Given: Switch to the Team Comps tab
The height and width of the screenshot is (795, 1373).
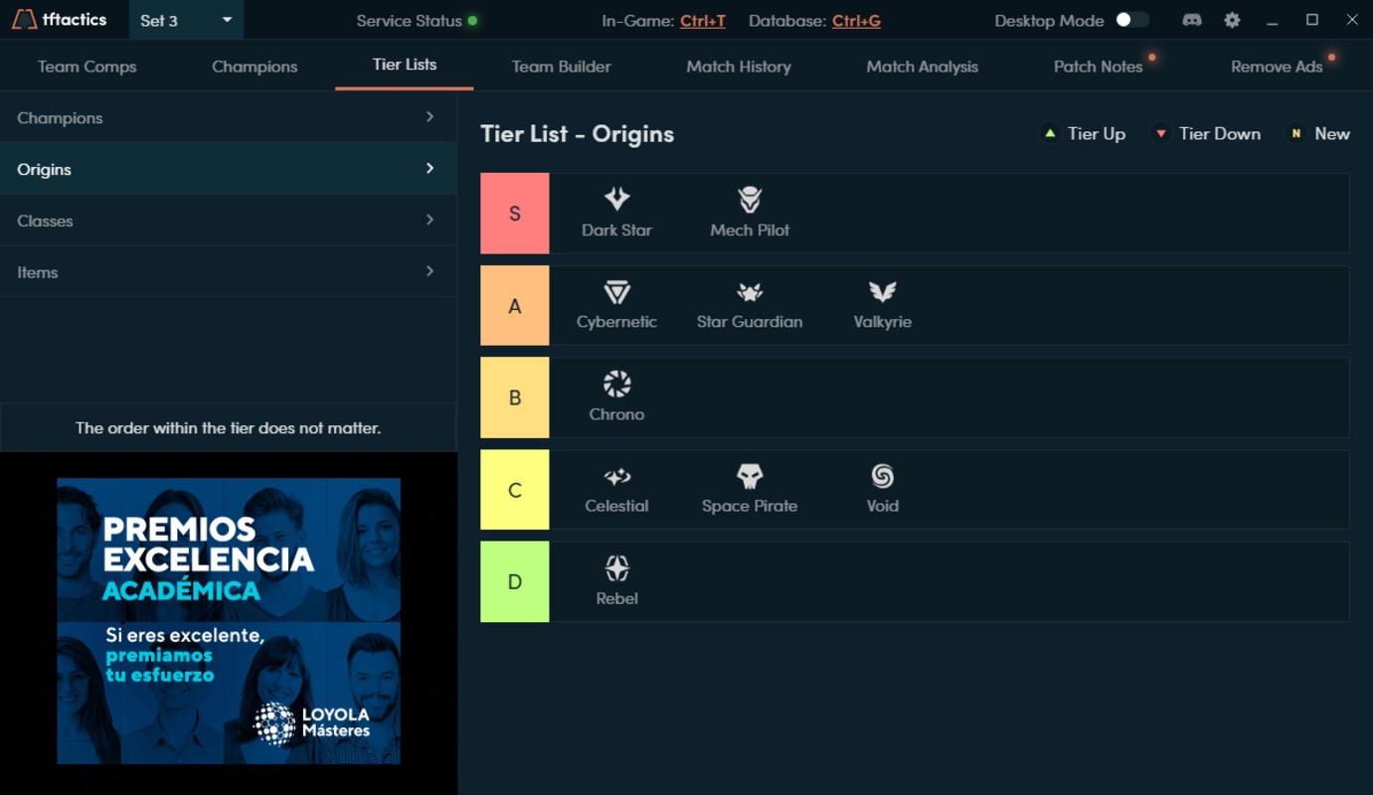Looking at the screenshot, I should click(x=86, y=67).
